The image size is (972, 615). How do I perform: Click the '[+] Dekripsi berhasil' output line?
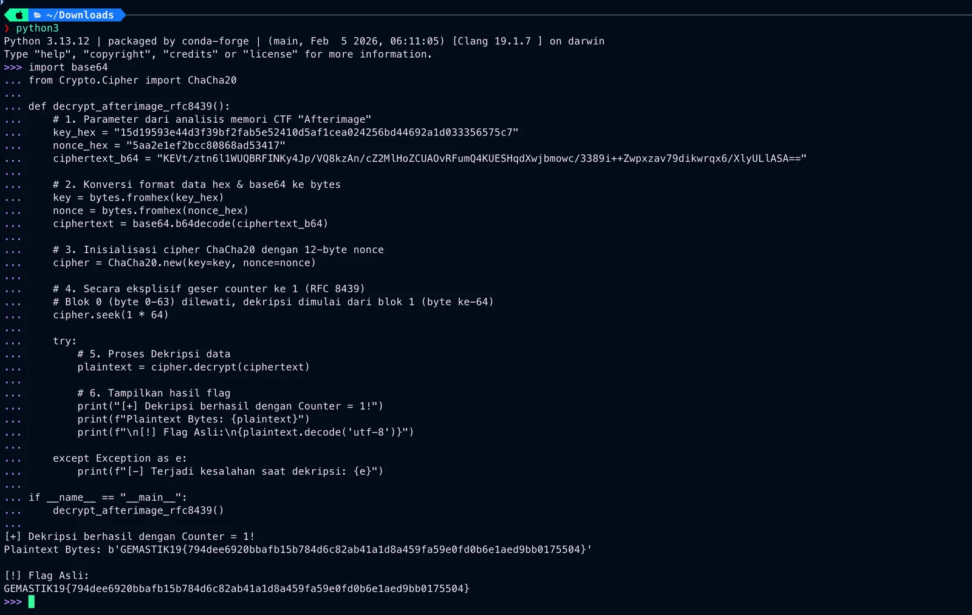coord(129,537)
